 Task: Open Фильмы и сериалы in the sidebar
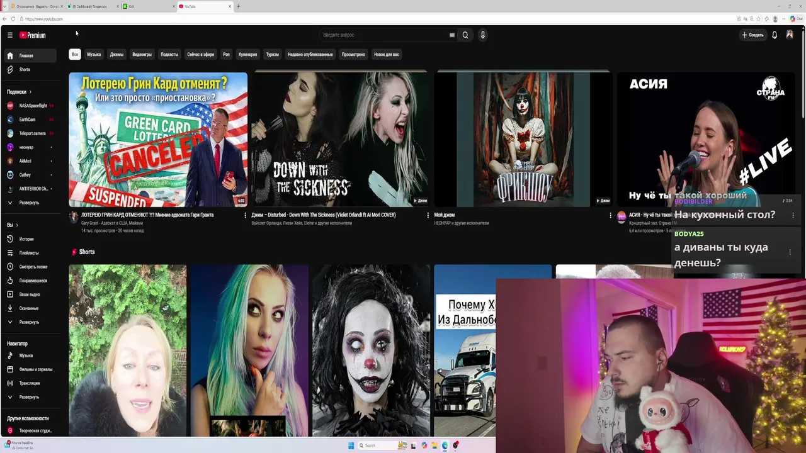pyautogui.click(x=30, y=369)
